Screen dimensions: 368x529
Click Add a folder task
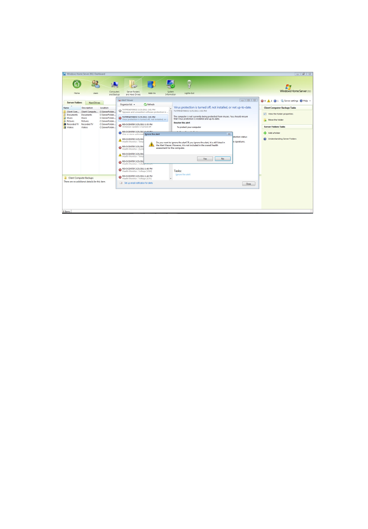pos(274,133)
